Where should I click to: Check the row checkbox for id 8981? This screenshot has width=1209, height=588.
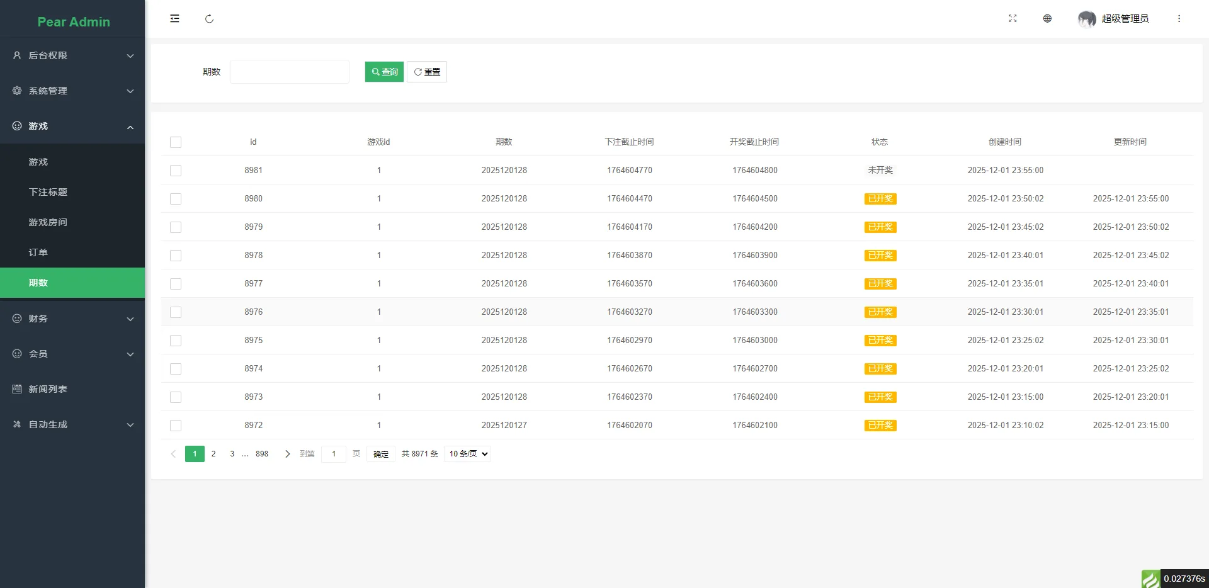(176, 171)
